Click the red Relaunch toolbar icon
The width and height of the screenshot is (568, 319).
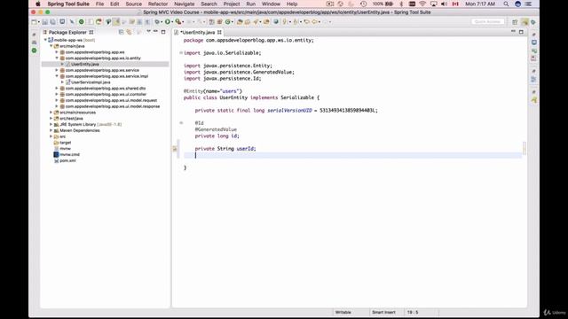pos(99,22)
